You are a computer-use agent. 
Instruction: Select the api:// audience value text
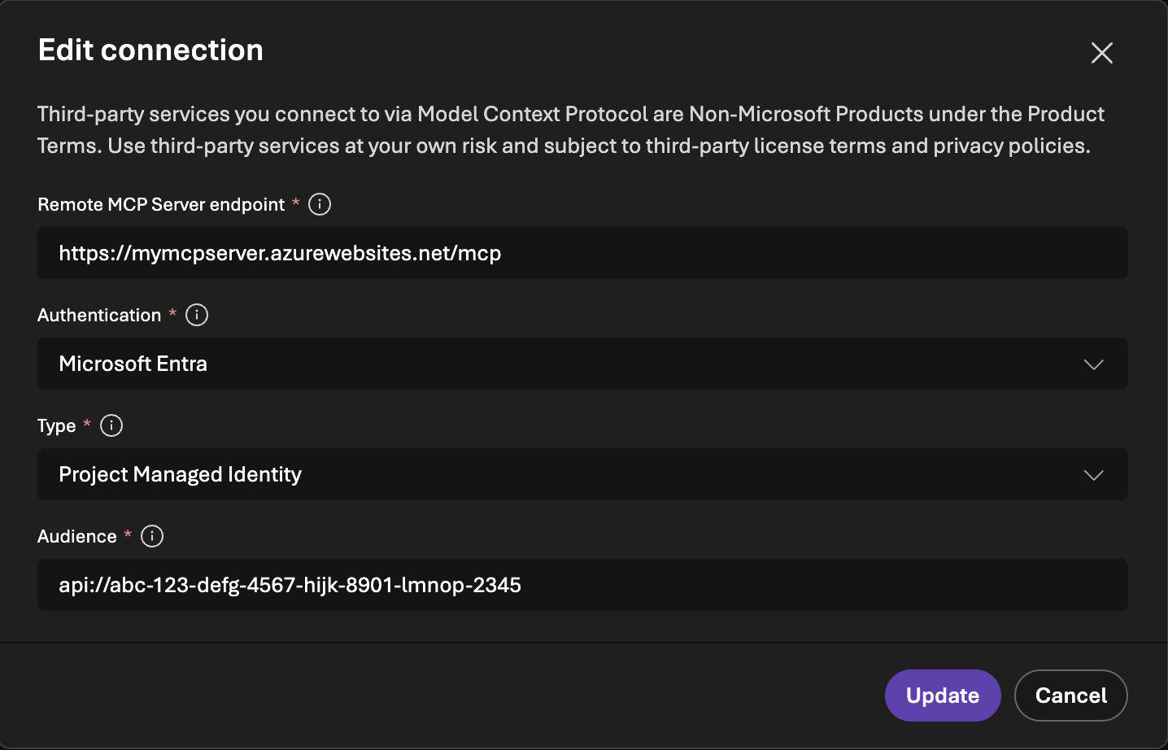[x=290, y=585]
